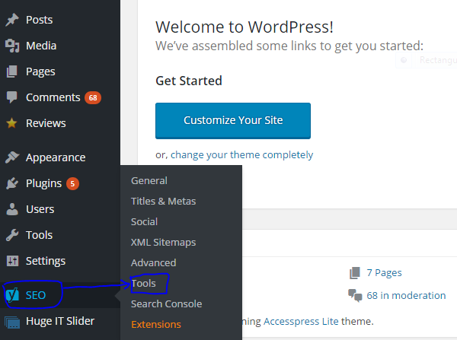Screen dimensions: 457x340
Task: Click the 68 in moderation link
Action: pos(406,296)
